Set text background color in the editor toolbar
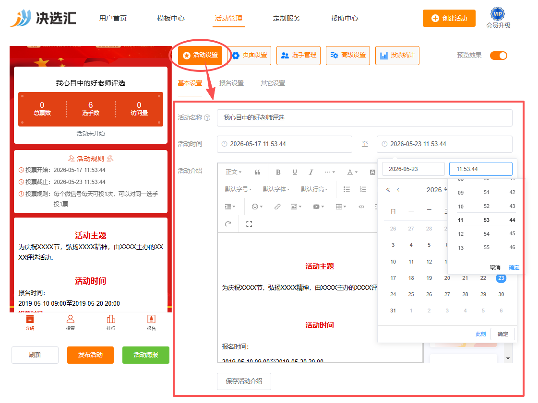The image size is (538, 403). 372,172
